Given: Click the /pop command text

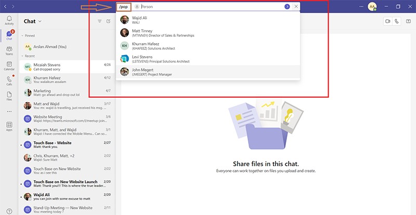Looking at the screenshot, I should (x=123, y=7).
